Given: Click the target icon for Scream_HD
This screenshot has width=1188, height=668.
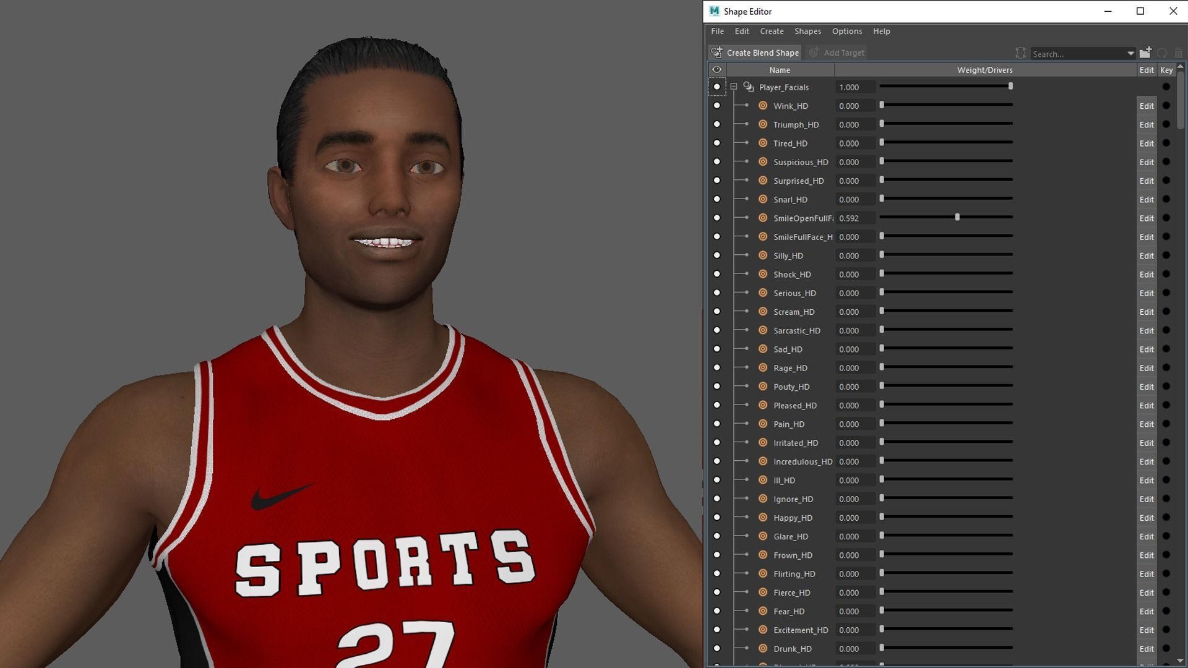Looking at the screenshot, I should click(x=763, y=312).
